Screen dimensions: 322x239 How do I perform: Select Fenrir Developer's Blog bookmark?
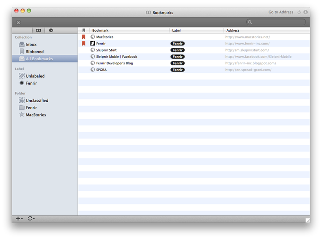[x=194, y=63]
